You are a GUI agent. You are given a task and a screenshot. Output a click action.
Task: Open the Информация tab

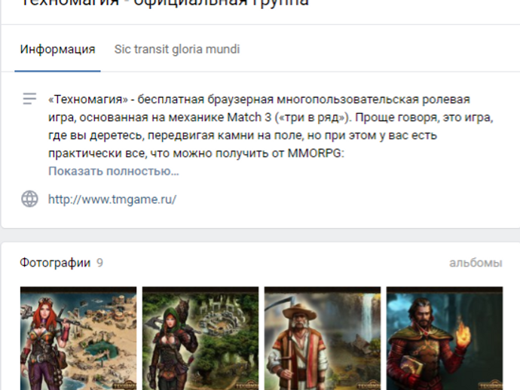click(x=57, y=50)
